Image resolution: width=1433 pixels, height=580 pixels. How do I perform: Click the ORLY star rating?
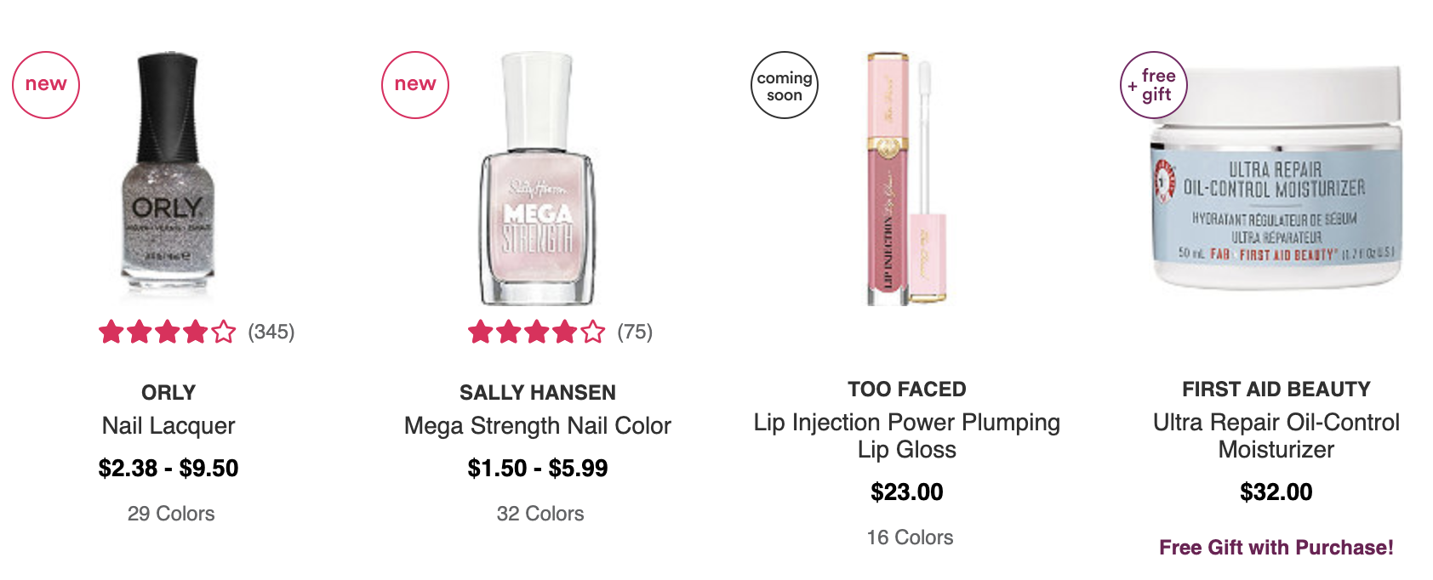coord(168,332)
